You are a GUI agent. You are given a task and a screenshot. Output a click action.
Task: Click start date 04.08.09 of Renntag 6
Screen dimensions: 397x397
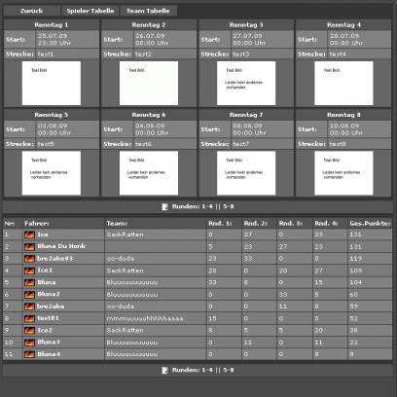pyautogui.click(x=150, y=126)
